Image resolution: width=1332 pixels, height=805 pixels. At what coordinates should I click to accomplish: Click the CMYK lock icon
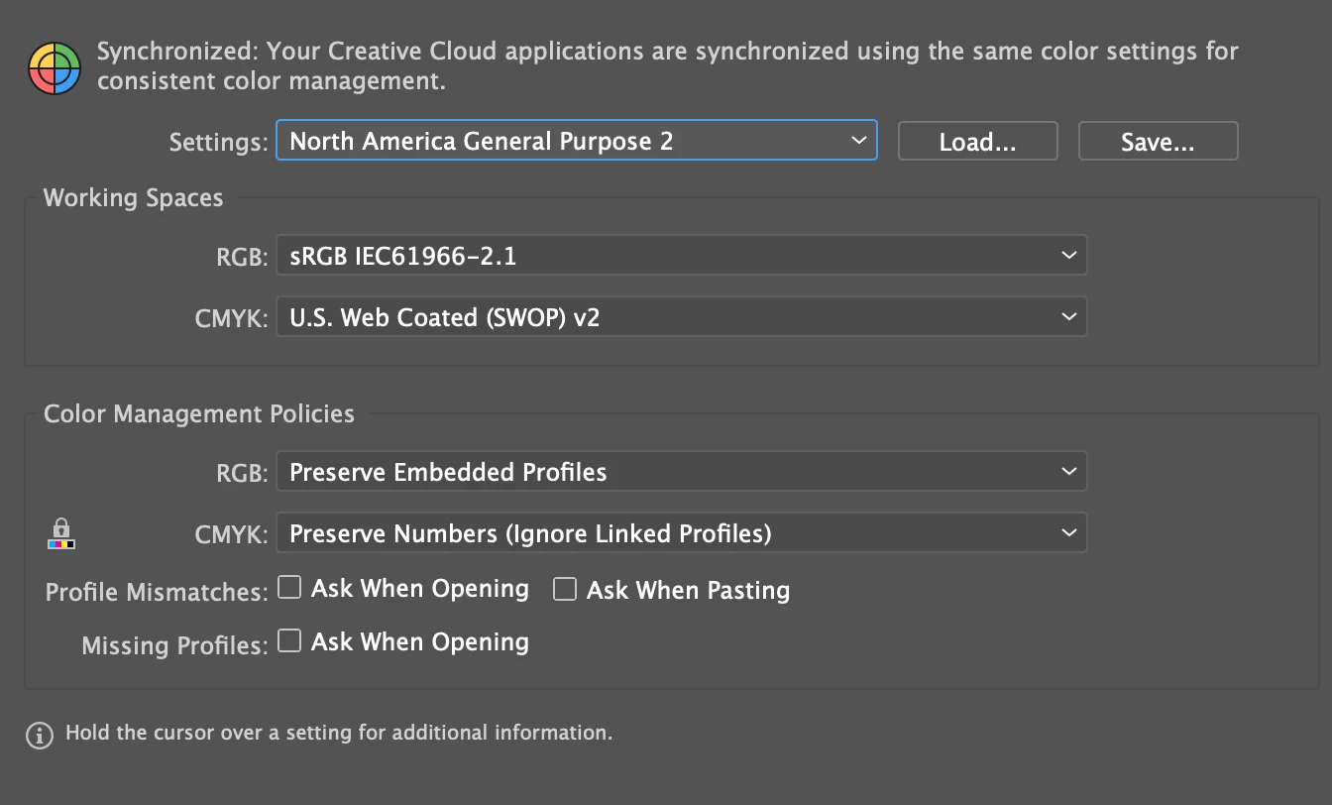point(61,533)
